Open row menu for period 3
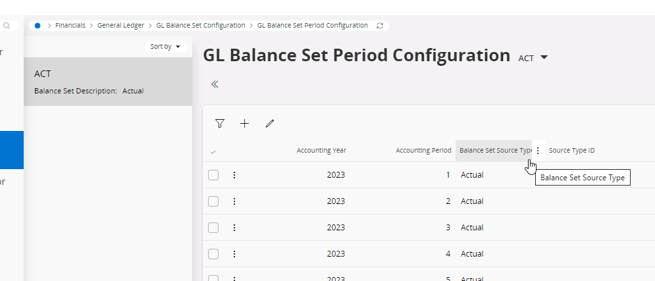The height and width of the screenshot is (281, 655). pyautogui.click(x=234, y=228)
